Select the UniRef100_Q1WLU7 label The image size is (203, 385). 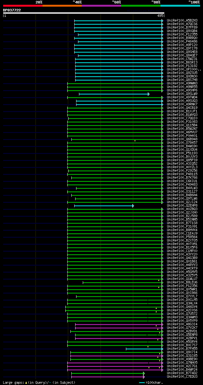182,279
